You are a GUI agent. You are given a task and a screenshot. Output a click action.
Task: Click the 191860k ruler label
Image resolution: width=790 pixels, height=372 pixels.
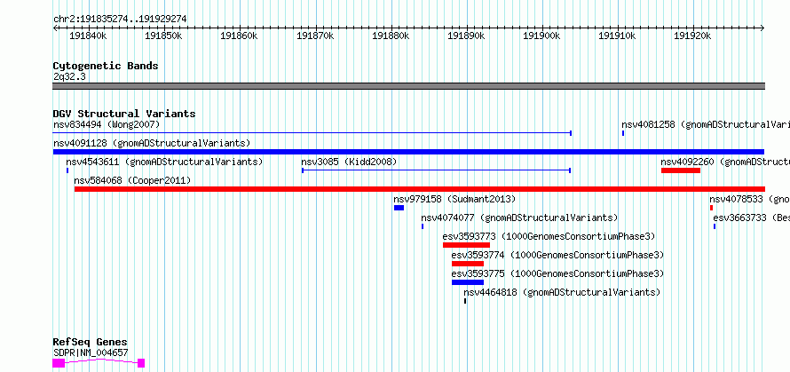click(240, 36)
